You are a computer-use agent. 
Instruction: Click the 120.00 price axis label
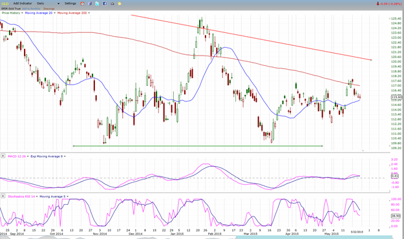[x=396, y=61]
